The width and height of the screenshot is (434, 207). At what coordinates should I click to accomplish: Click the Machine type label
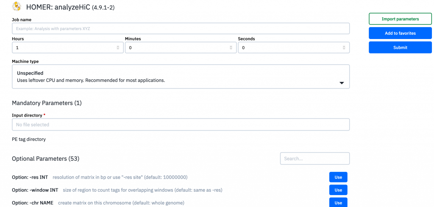pyautogui.click(x=25, y=61)
